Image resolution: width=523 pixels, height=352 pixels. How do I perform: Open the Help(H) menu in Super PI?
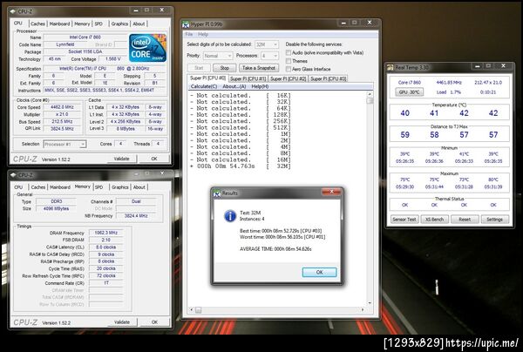260,86
